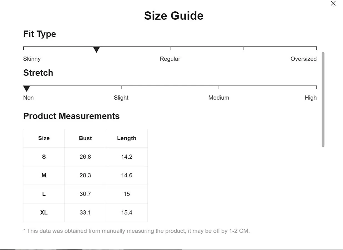The width and height of the screenshot is (343, 250).
Task: Click the vertical scrollbar thumb
Action: (323, 99)
